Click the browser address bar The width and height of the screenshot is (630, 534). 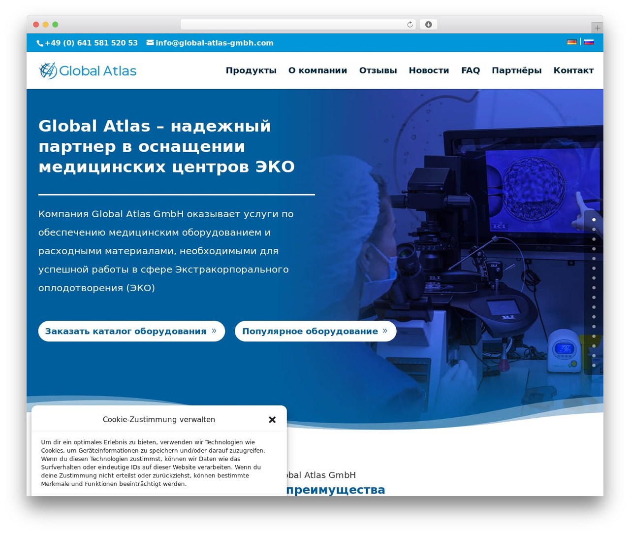[x=298, y=25]
